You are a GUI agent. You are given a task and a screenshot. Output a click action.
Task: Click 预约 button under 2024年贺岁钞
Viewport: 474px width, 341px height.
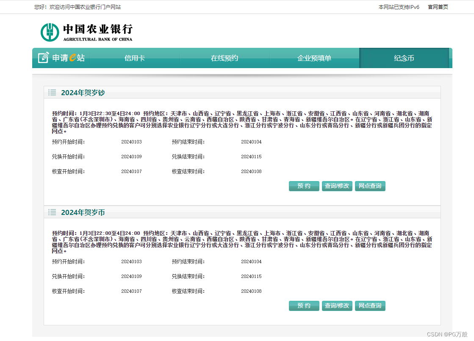(304, 186)
